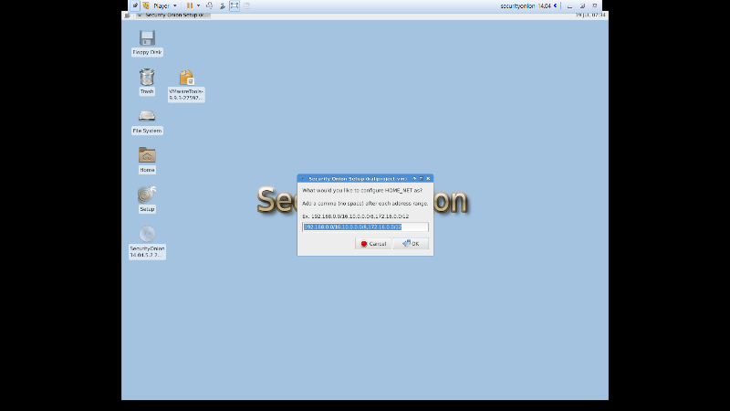Click the VMware toolbar pin icon
The height and width of the screenshot is (411, 730).
click(x=135, y=5)
